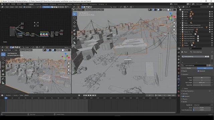Open the Render As dropdown
This screenshot has height=120, width=214.
click(202, 105)
